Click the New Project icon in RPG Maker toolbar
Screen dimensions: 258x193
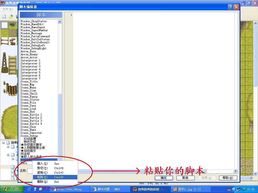(4, 16)
